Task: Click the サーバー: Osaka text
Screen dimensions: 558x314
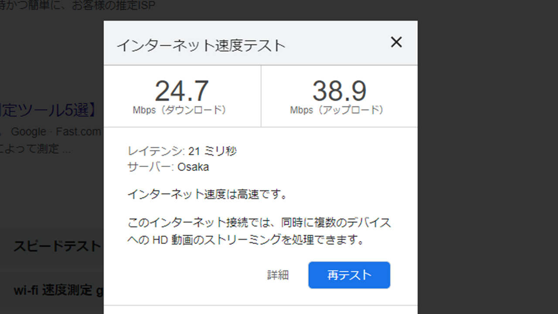Action: pyautogui.click(x=168, y=167)
